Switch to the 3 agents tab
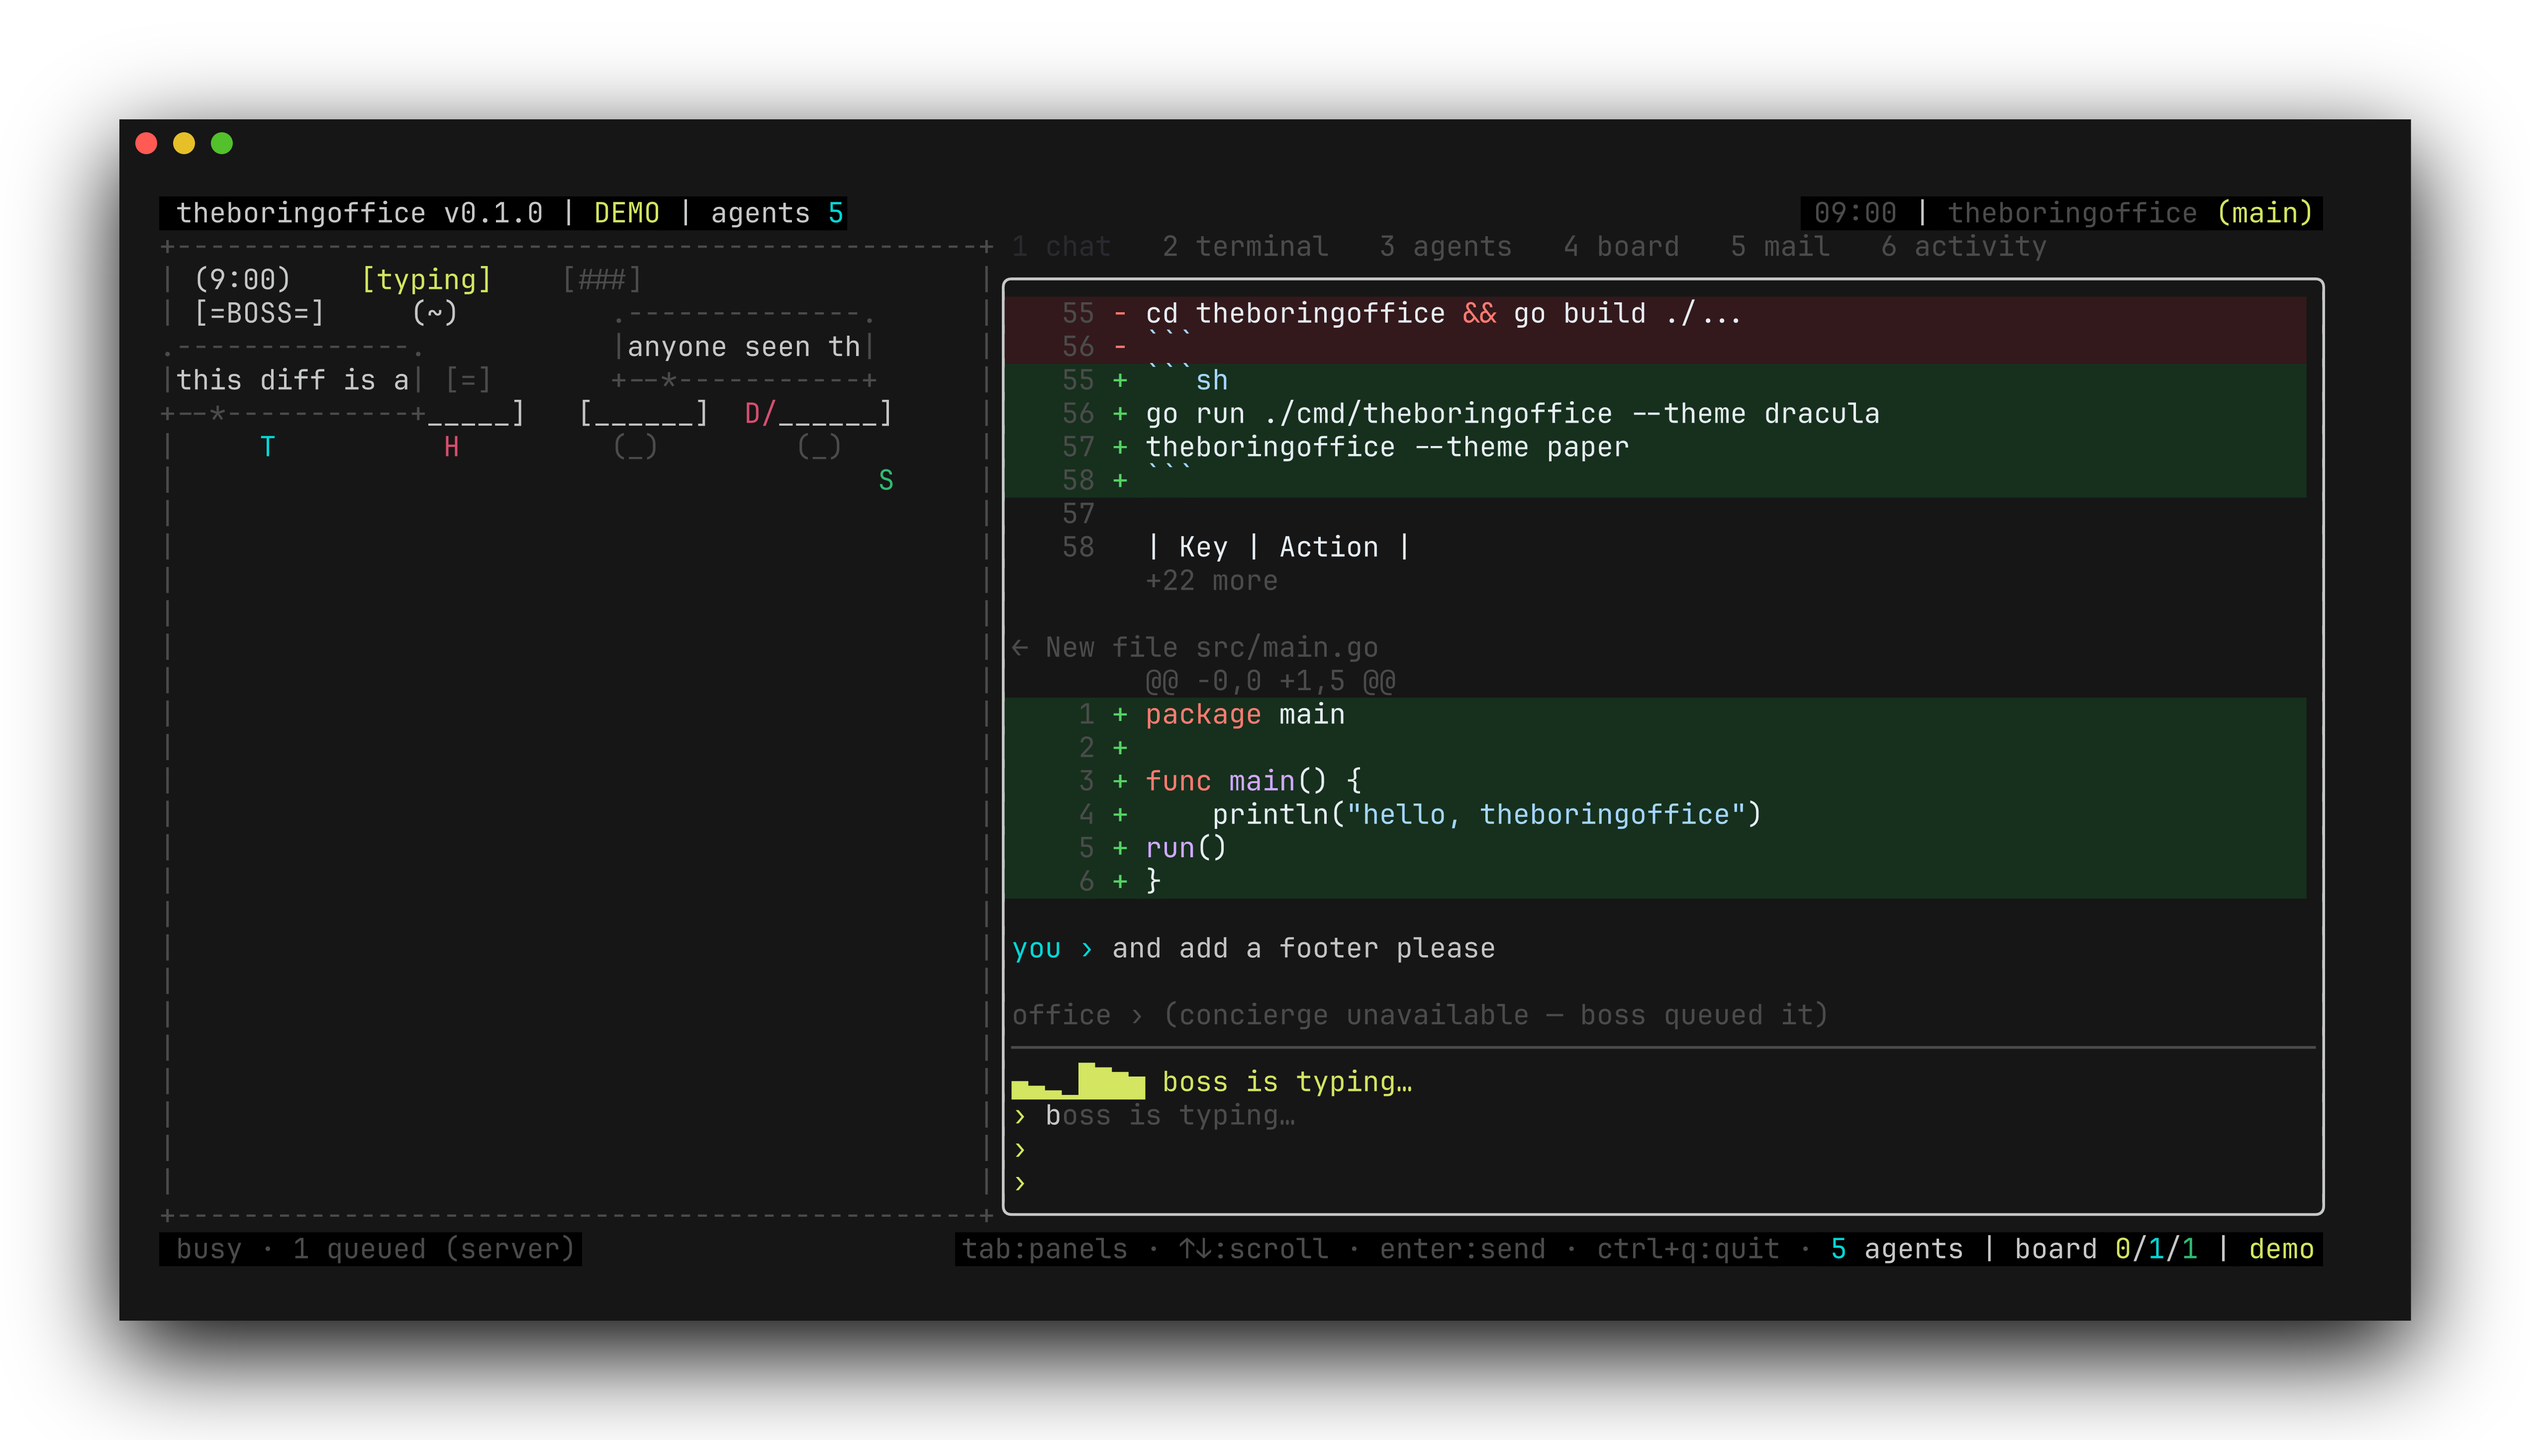 (x=1446, y=246)
